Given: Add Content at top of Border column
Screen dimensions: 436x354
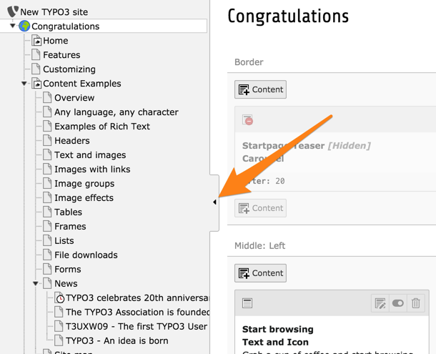Looking at the screenshot, I should 260,89.
